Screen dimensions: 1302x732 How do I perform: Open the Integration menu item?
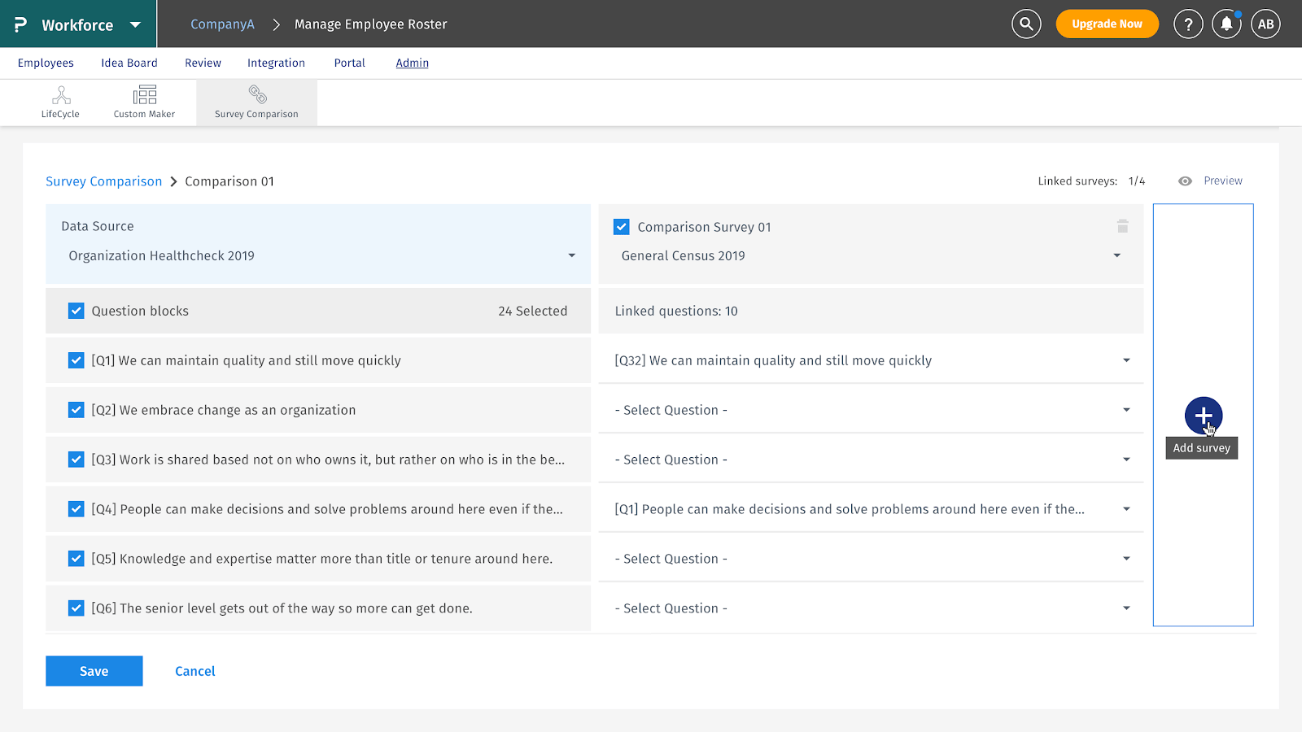(276, 63)
